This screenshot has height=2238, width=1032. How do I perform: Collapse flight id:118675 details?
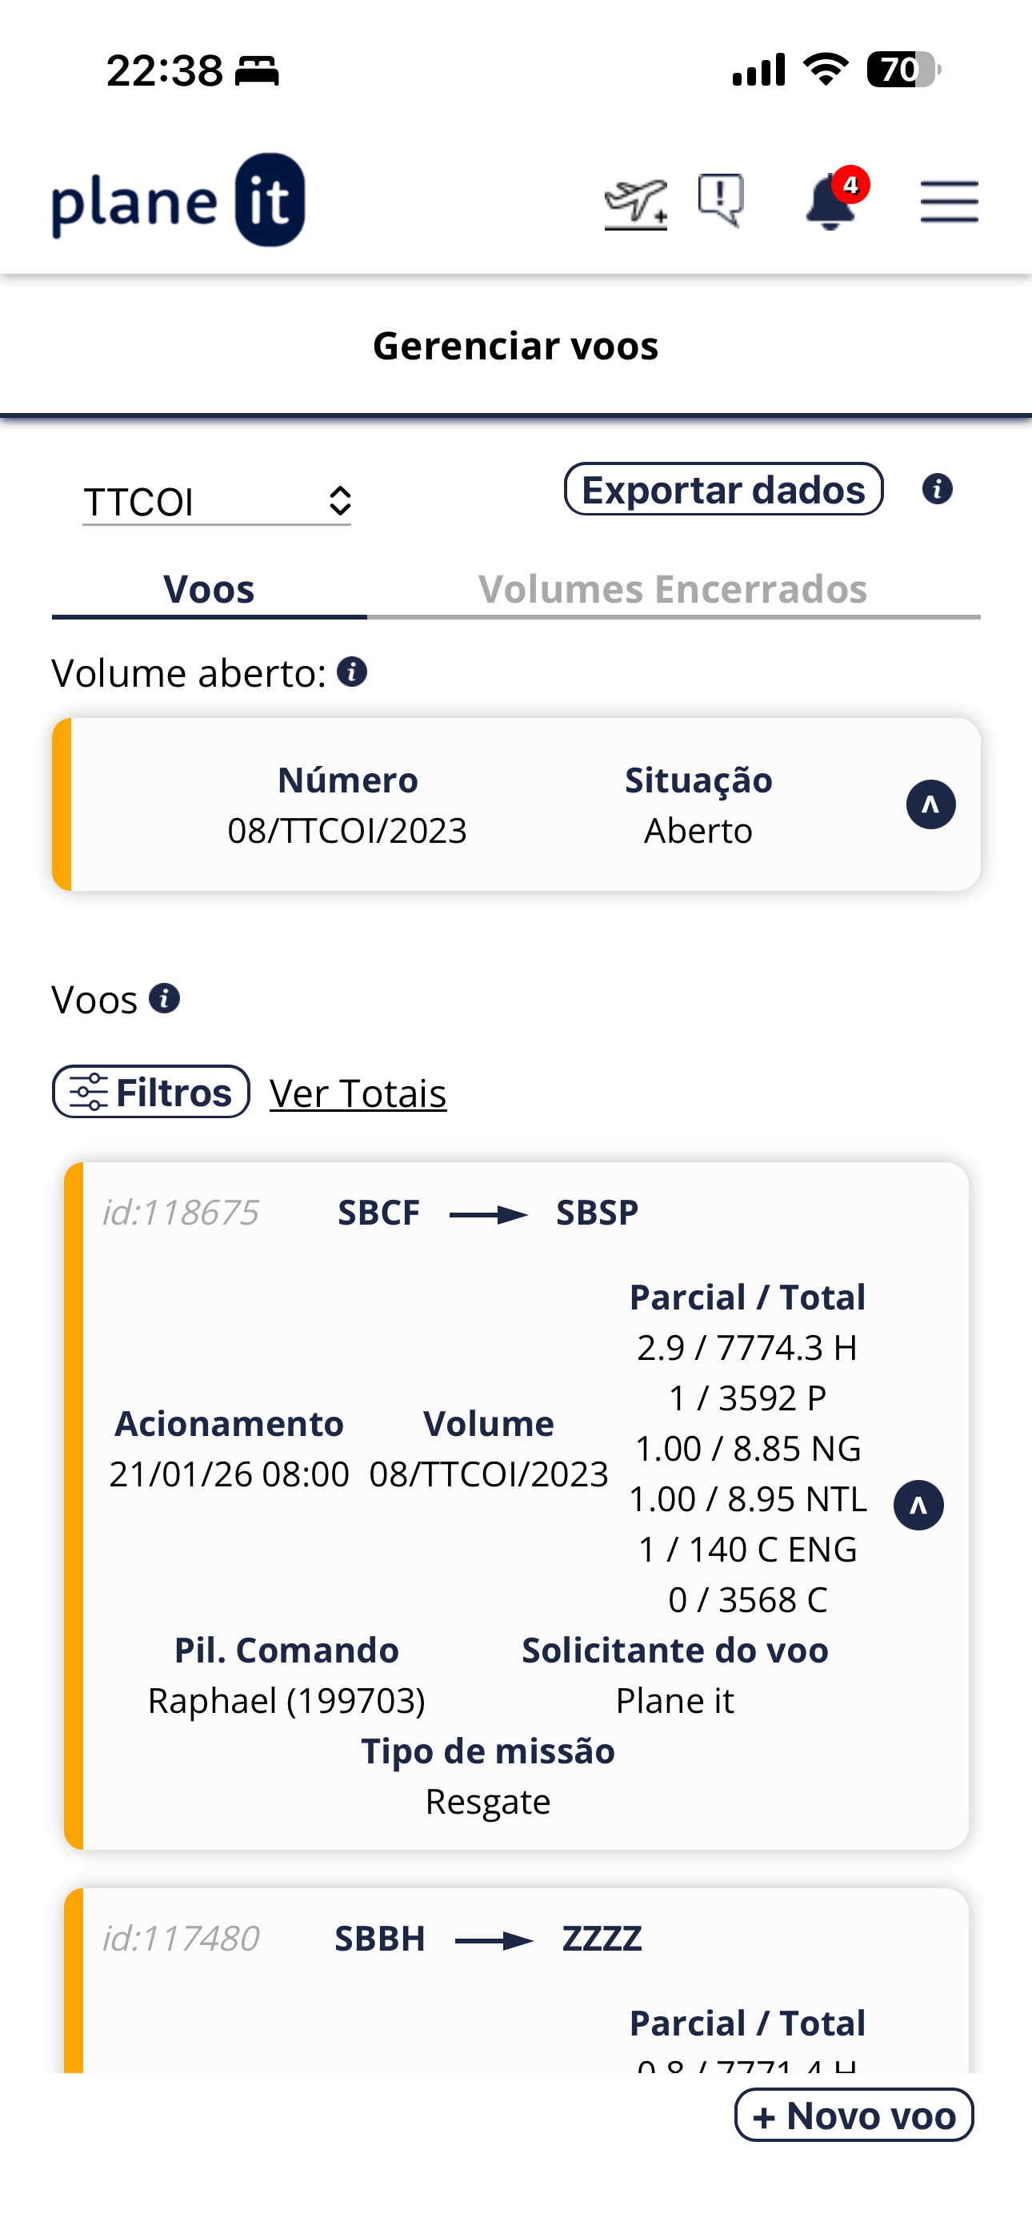click(918, 1505)
